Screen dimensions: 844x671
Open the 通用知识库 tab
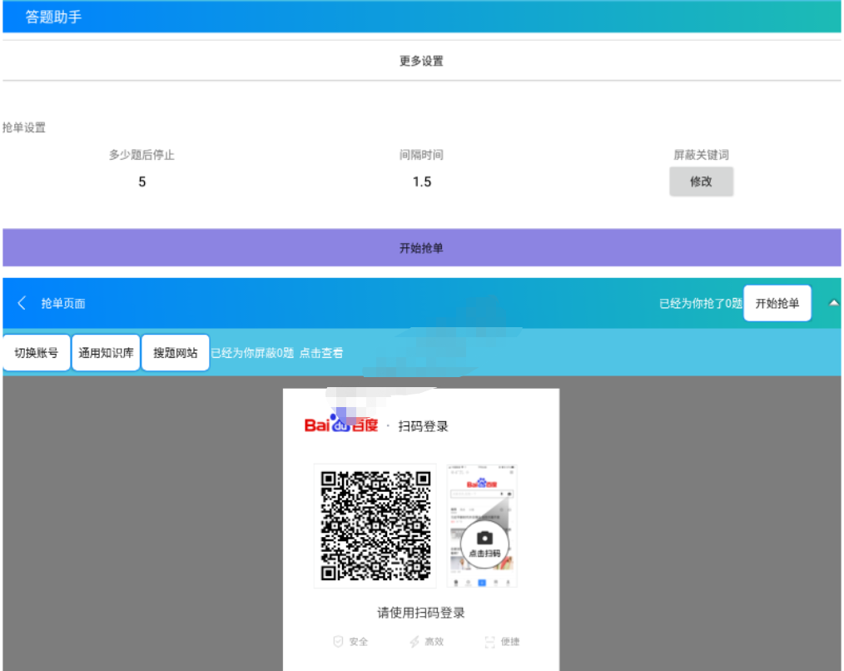tap(106, 353)
